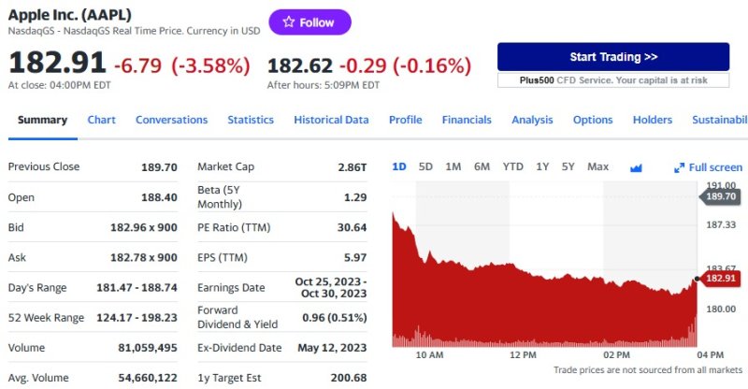Click the Plus500 CFD Service notice
Screen dimensions: 748x389
tap(612, 80)
